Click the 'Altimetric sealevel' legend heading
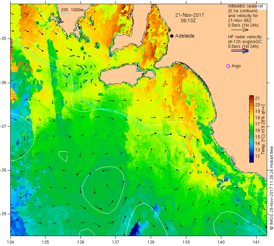 point(245,6)
